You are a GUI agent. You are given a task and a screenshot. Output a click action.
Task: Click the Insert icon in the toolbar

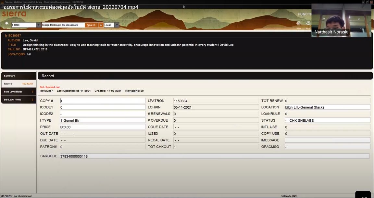click(x=308, y=24)
